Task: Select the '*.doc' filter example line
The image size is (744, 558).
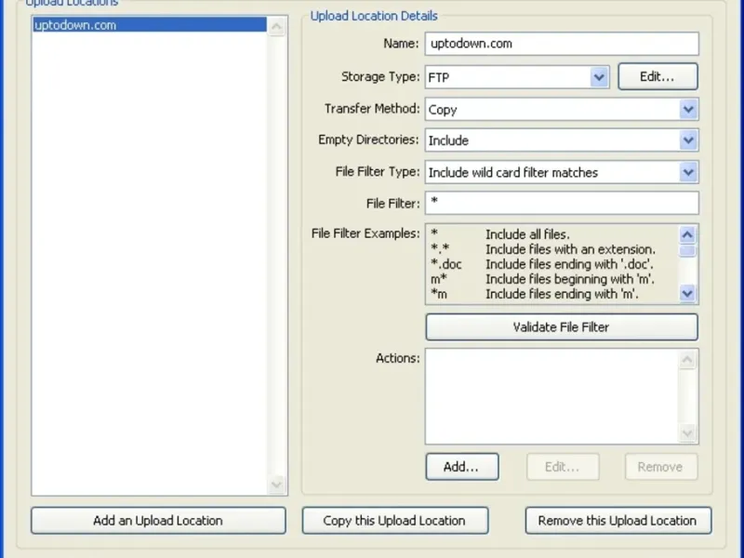Action: click(x=542, y=264)
